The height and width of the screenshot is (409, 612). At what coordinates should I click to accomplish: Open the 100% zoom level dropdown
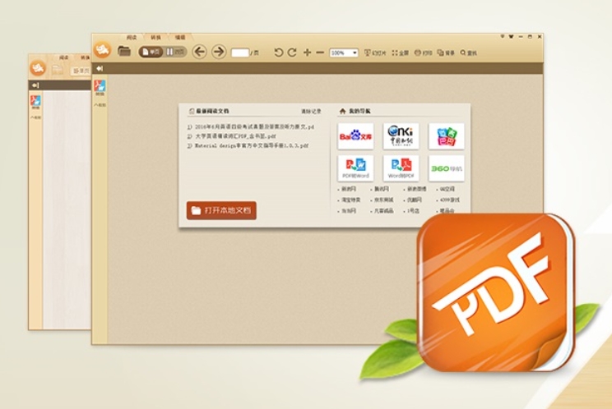[344, 53]
